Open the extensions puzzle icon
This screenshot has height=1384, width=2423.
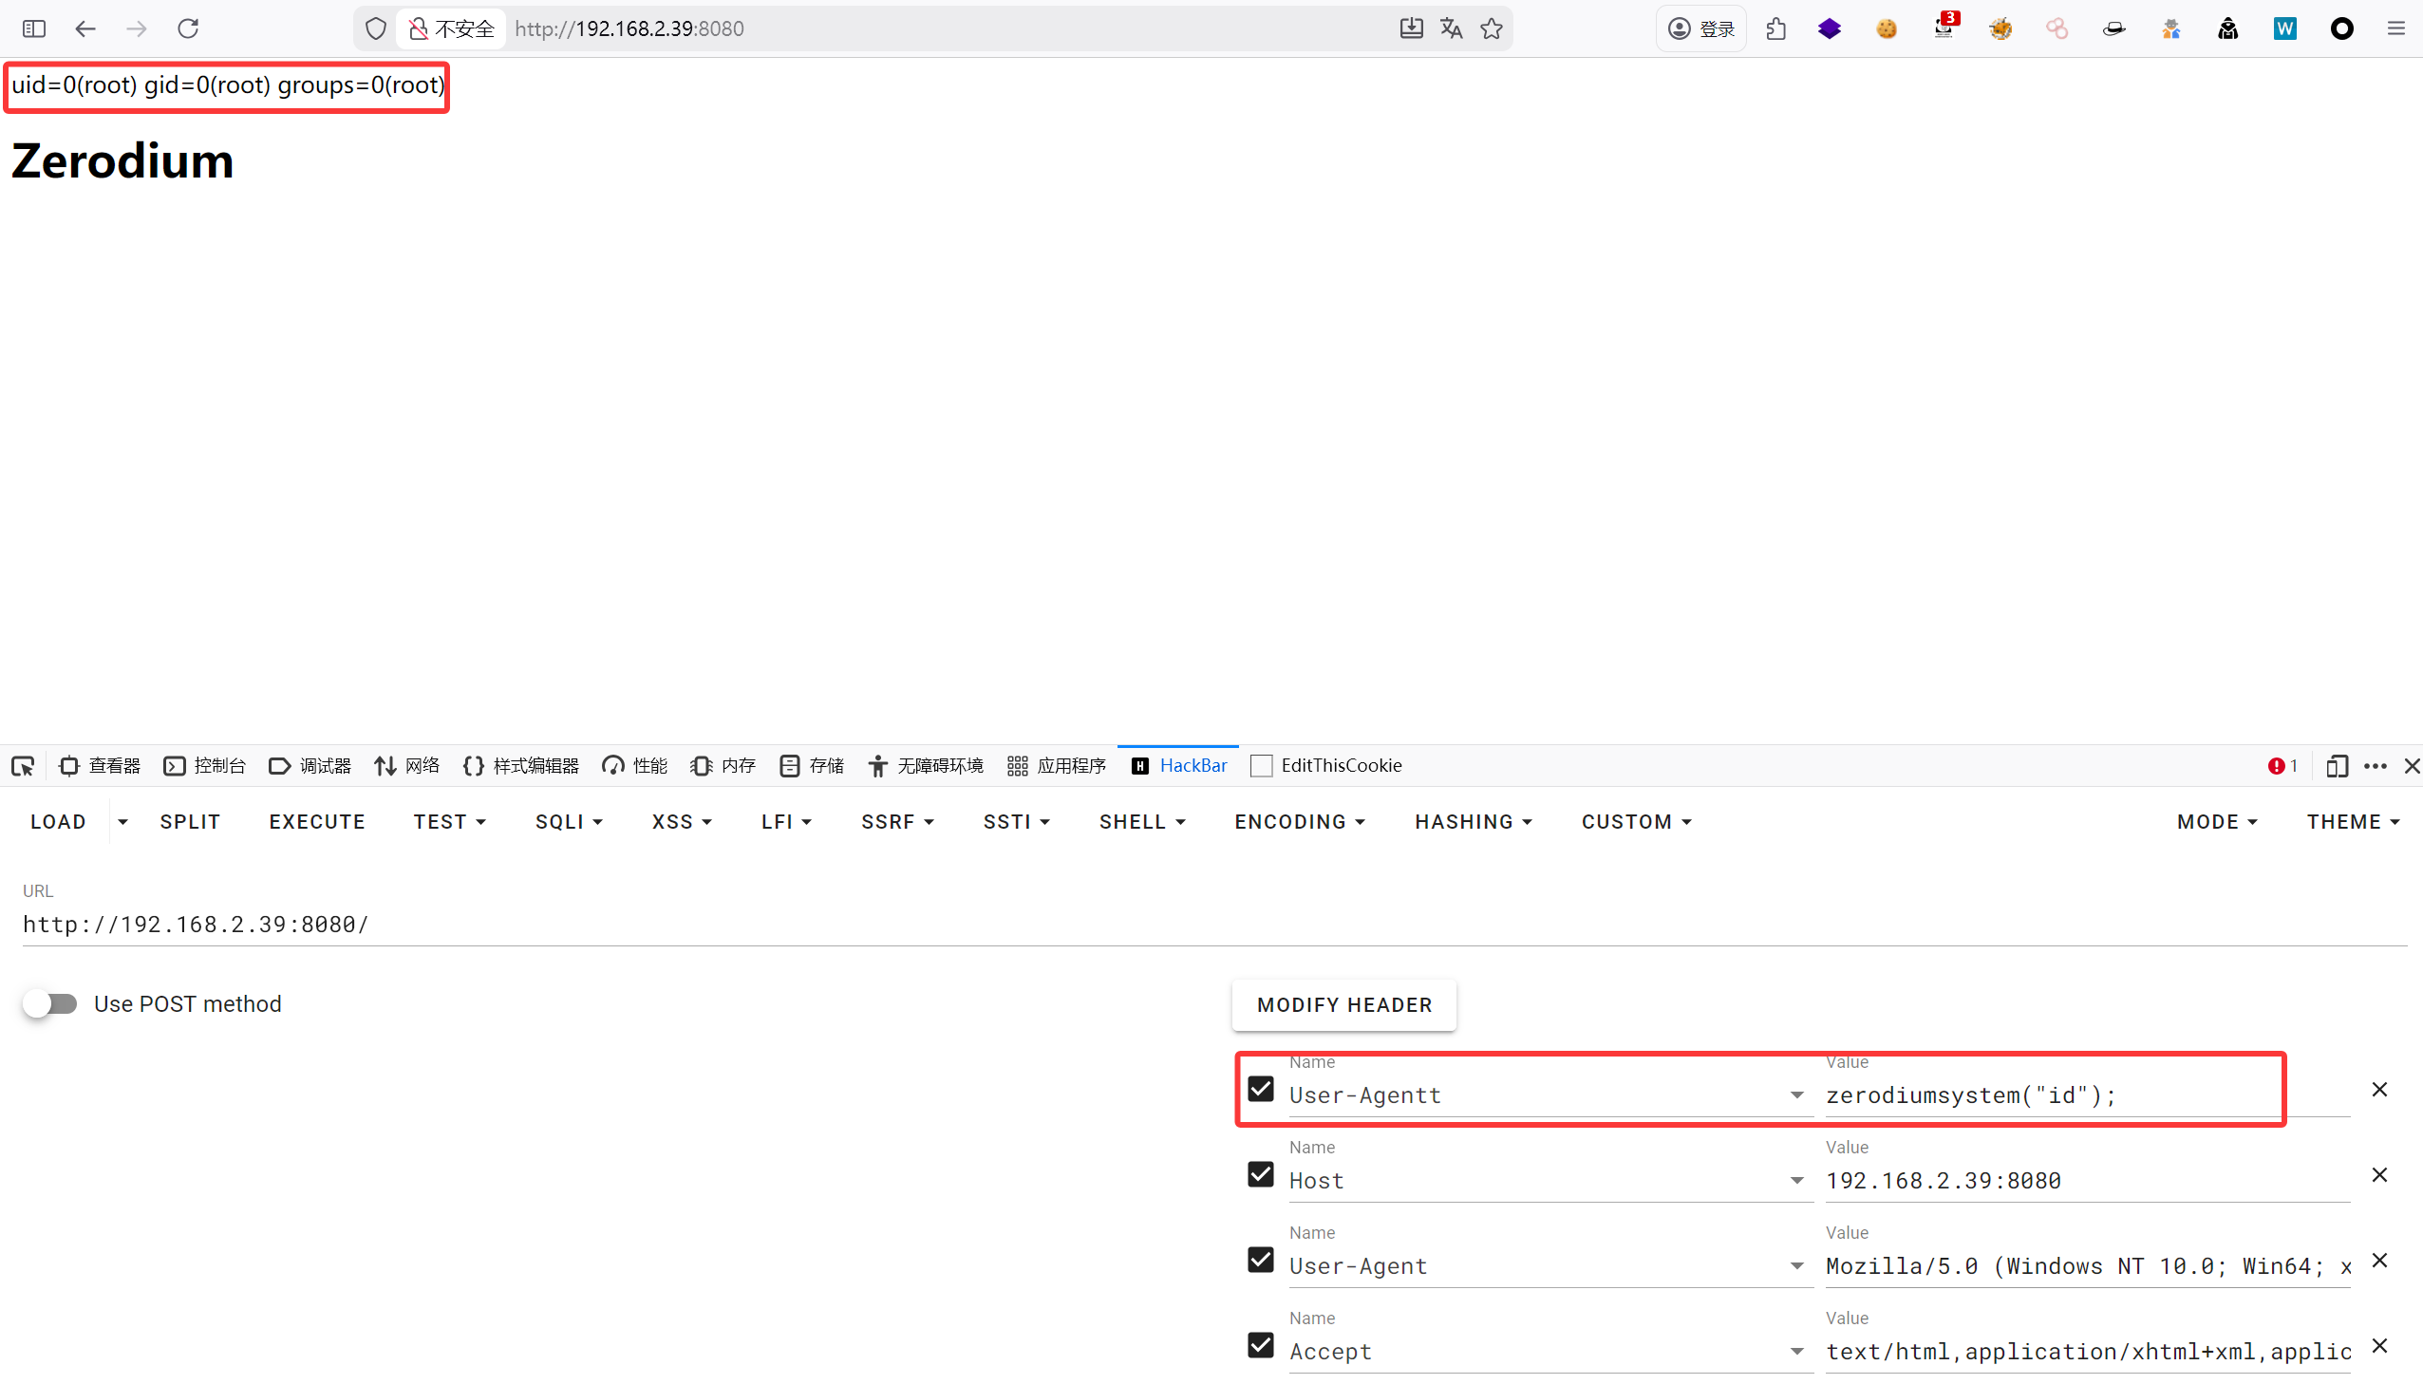pyautogui.click(x=1775, y=28)
